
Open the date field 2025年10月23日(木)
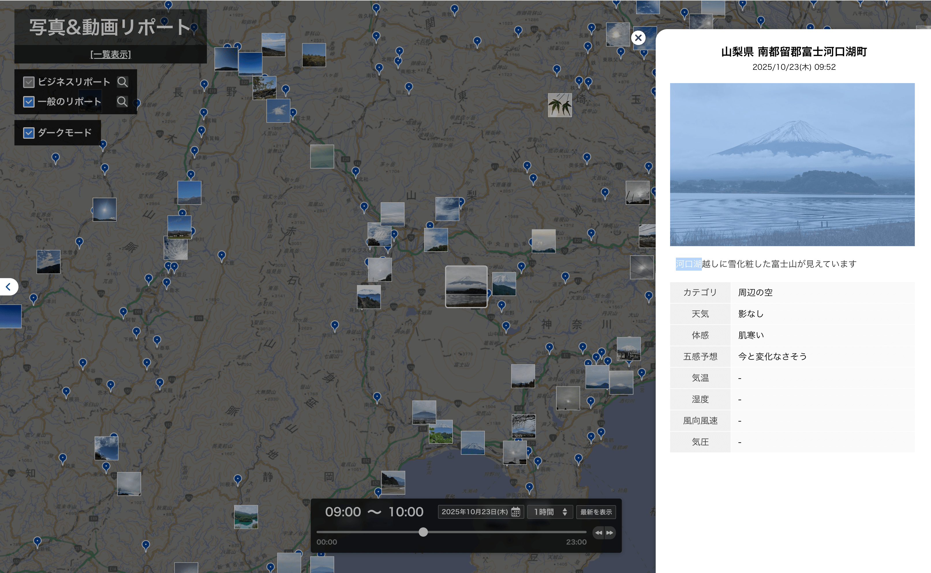pos(475,512)
